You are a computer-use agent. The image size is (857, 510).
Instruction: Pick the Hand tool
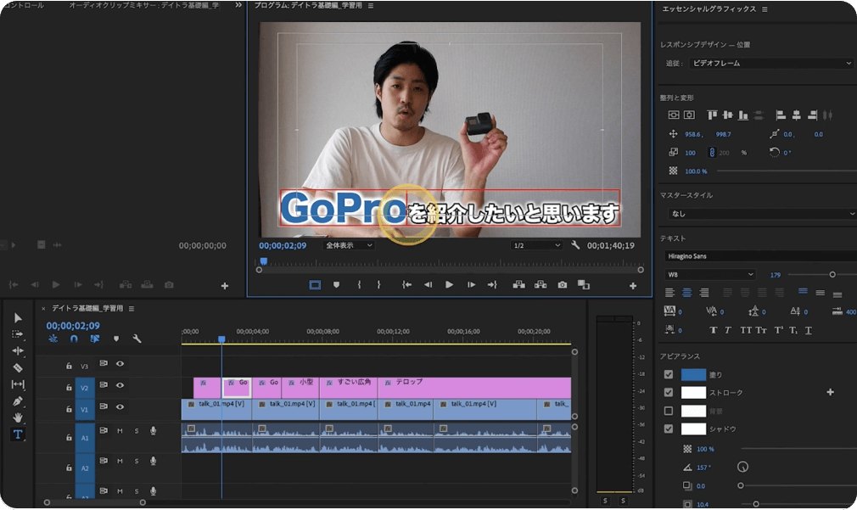[18, 418]
